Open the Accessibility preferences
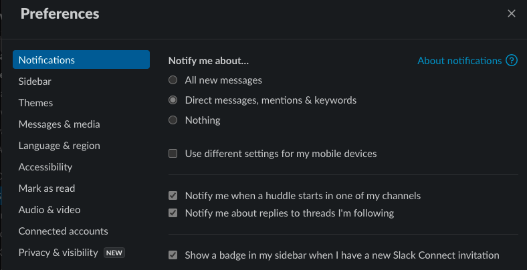The image size is (527, 270). tap(45, 167)
